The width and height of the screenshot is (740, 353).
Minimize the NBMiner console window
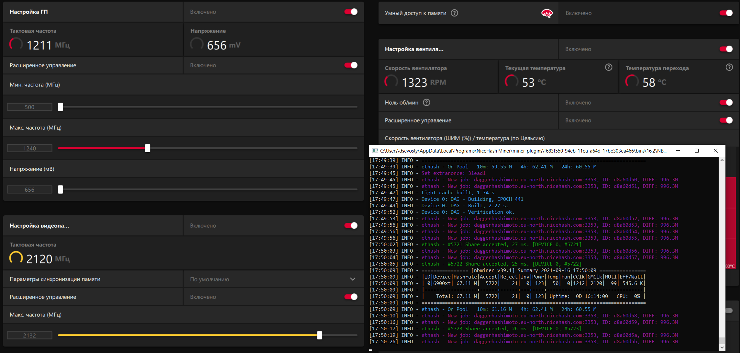click(x=678, y=151)
